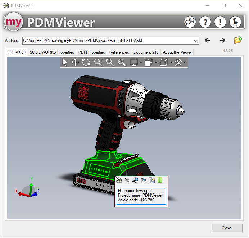Image resolution: width=249 pixels, height=238 pixels.
Task: Click the exclamation mark info button
Action: pyautogui.click(x=220, y=22)
